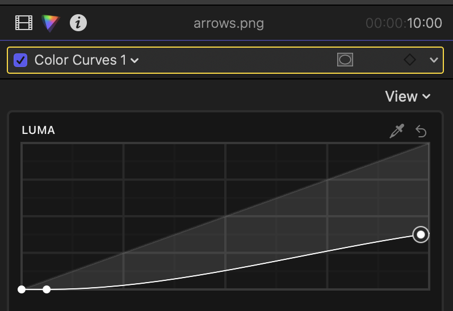Click the top-right end of the diagonal reference line
The width and height of the screenshot is (453, 311).
click(428, 144)
